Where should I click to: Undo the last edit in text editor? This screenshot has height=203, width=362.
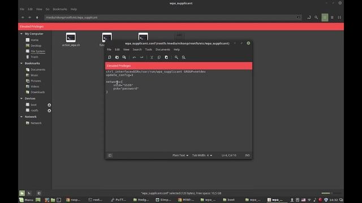pyautogui.click(x=134, y=58)
